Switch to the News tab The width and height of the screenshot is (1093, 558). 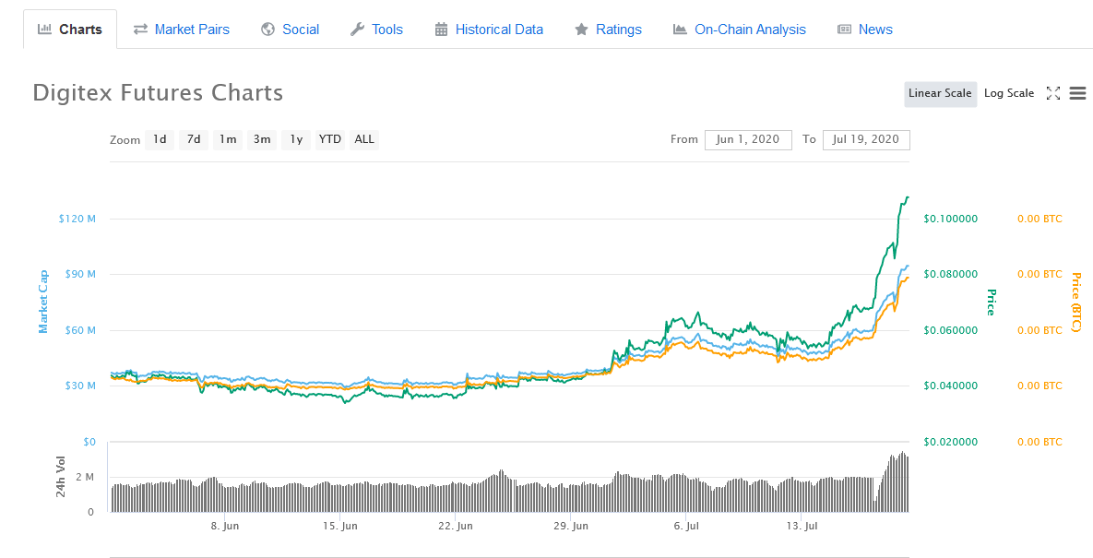point(865,30)
